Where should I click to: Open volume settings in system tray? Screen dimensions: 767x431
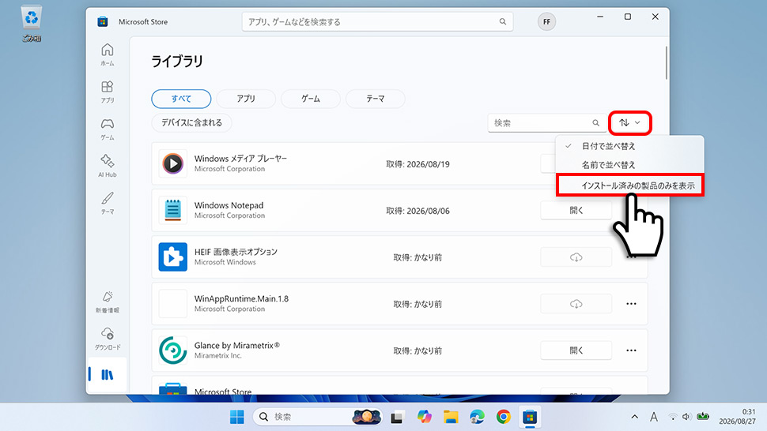coord(686,417)
